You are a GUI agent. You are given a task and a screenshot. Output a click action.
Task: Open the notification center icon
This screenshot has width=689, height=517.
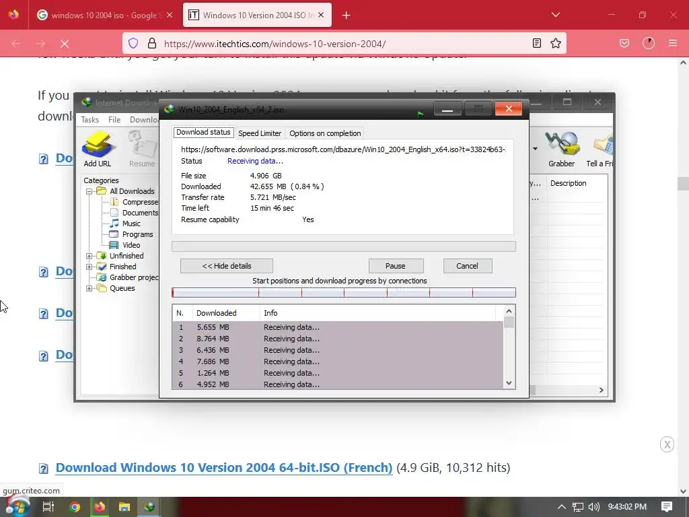tap(667, 507)
